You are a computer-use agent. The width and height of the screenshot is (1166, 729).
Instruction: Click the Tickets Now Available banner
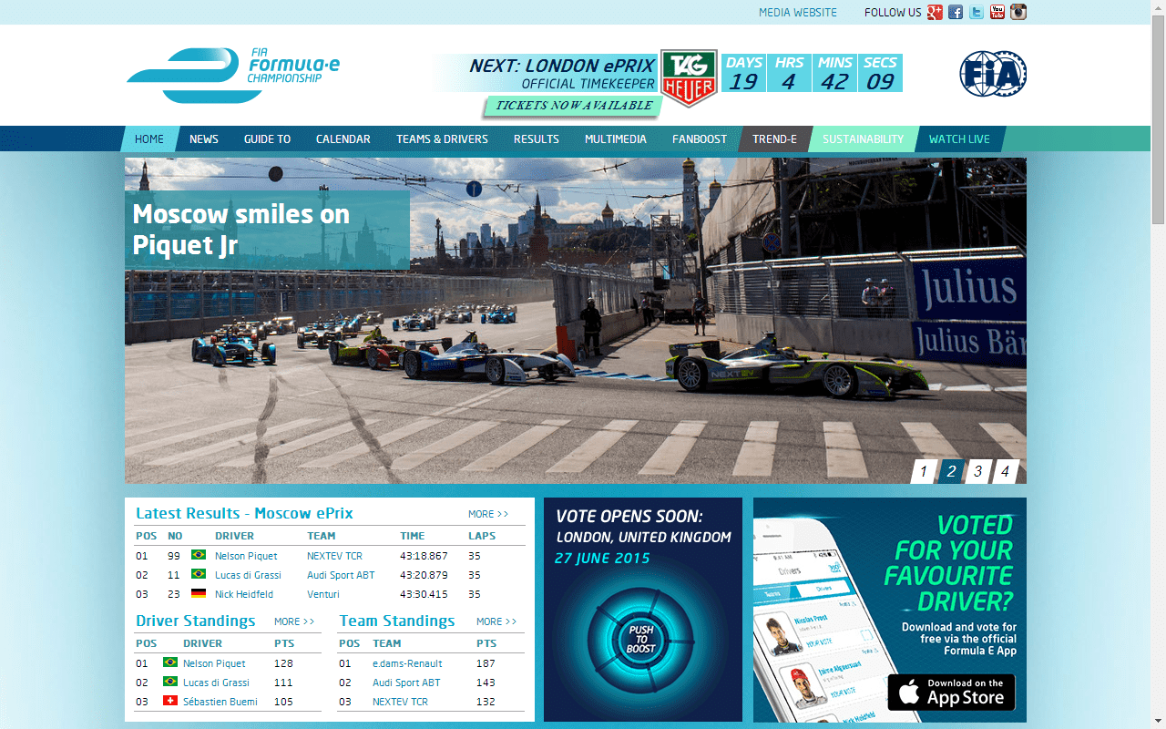(x=573, y=106)
